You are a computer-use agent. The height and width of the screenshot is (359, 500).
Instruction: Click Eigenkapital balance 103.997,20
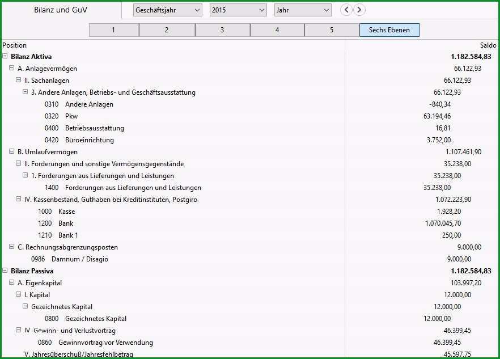point(466,283)
